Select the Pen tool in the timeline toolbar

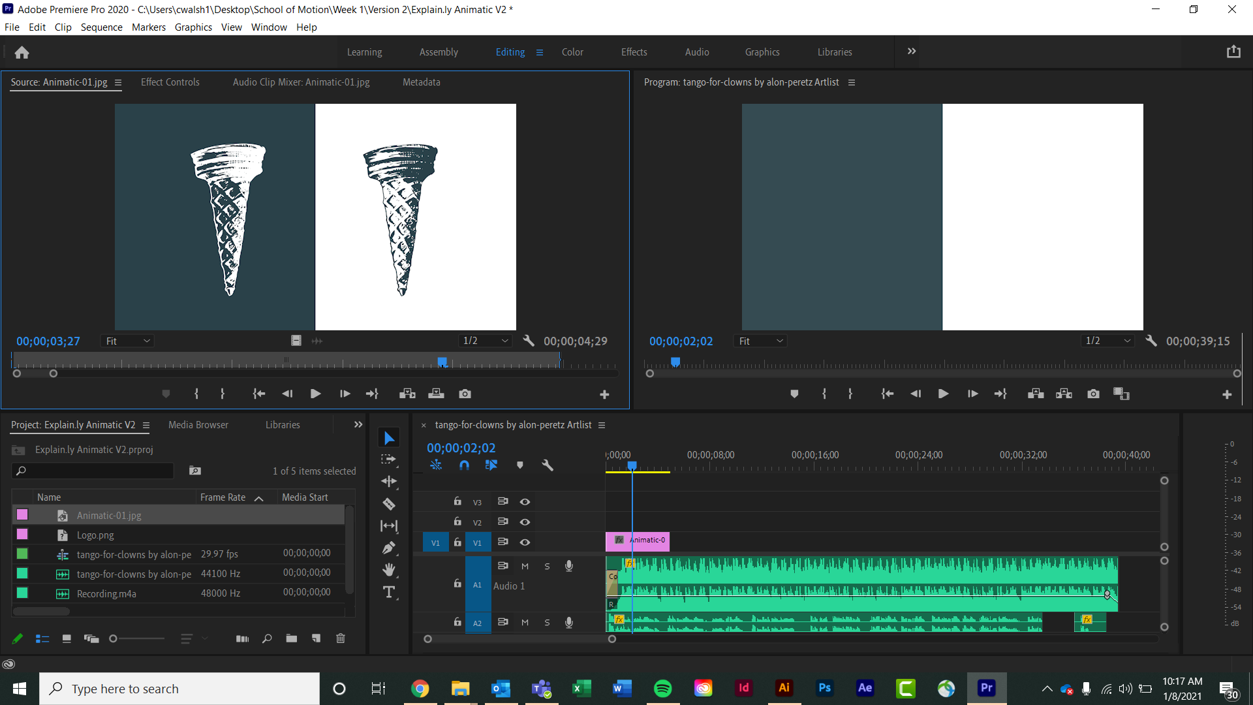click(x=389, y=548)
